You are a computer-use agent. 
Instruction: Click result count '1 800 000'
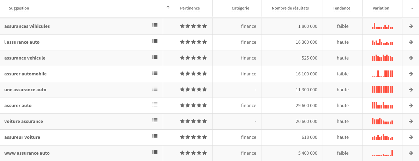[x=308, y=26]
